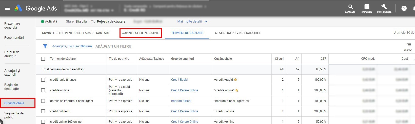Open the help question mark icon

click(x=404, y=8)
